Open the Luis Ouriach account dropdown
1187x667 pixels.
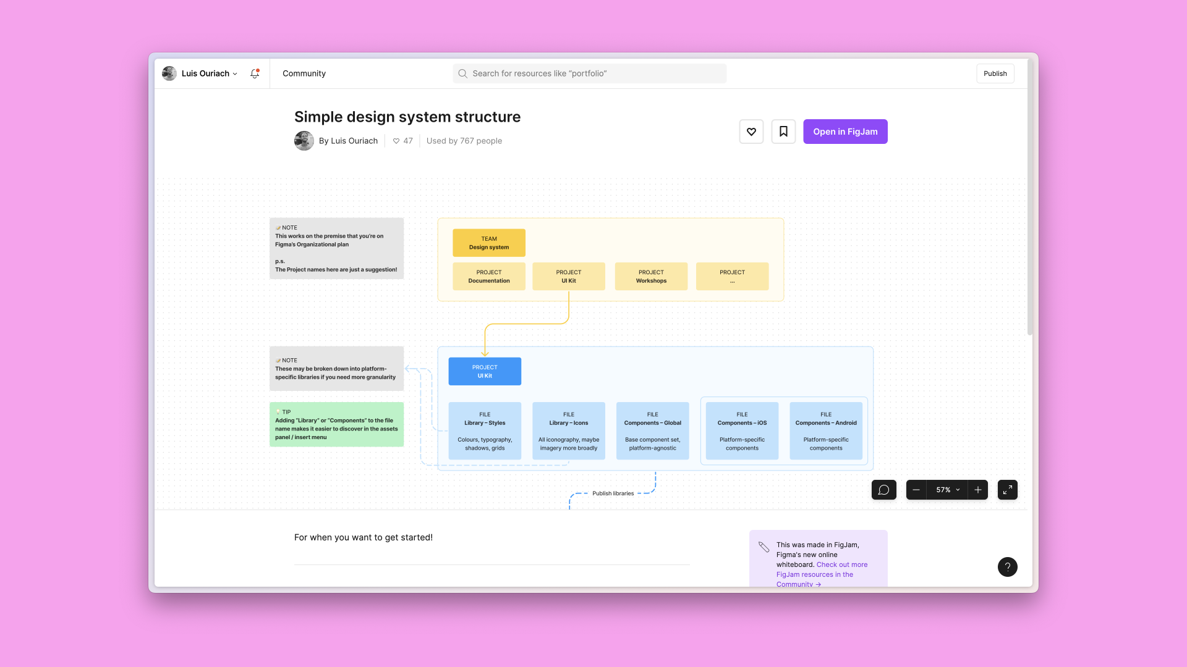point(208,73)
